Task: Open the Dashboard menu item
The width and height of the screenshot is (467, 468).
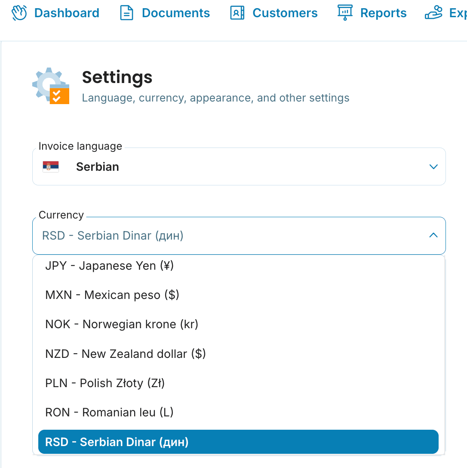Action: pyautogui.click(x=67, y=13)
